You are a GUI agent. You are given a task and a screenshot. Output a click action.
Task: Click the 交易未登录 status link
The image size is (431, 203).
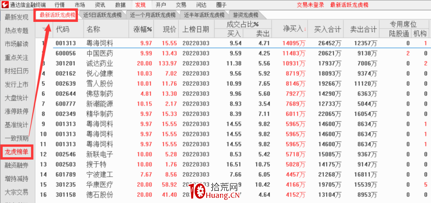(x=310, y=5)
